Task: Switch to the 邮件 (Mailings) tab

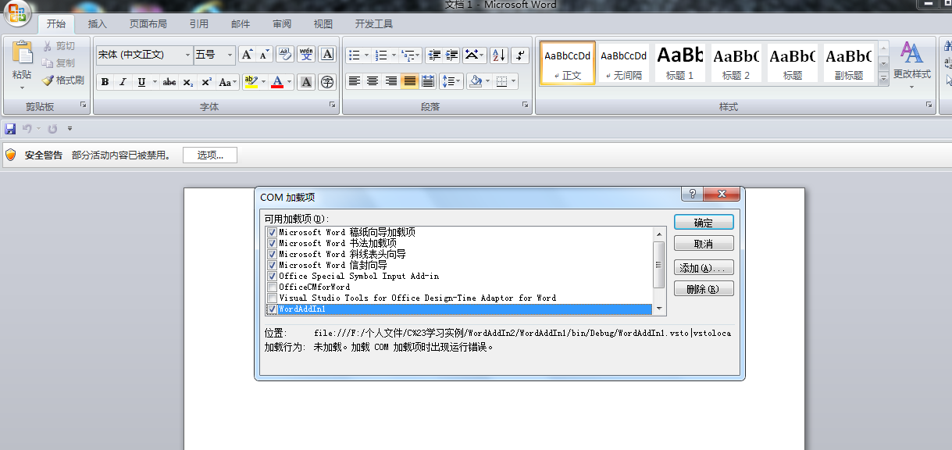Action: pyautogui.click(x=241, y=24)
